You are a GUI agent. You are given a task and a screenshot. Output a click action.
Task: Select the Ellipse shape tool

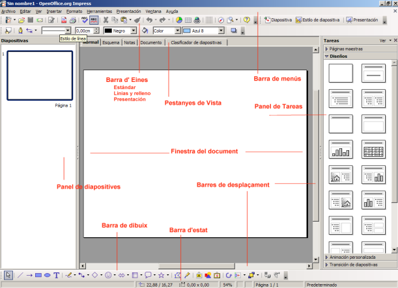click(47, 275)
